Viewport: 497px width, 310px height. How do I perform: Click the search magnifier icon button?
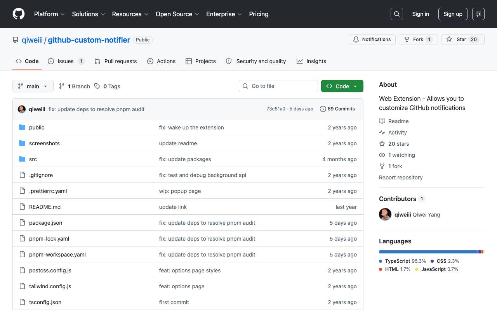click(x=397, y=14)
